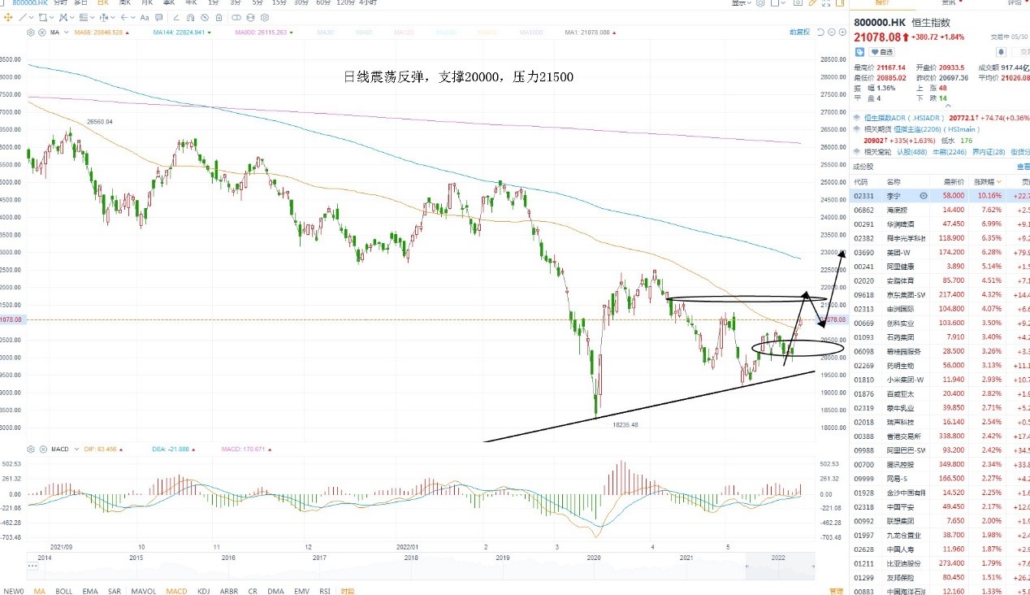Open the 前复权 adjustment dropdown
The width and height of the screenshot is (1030, 595).
tap(799, 32)
